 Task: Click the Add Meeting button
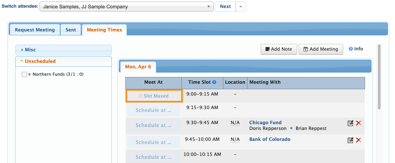coord(321,49)
